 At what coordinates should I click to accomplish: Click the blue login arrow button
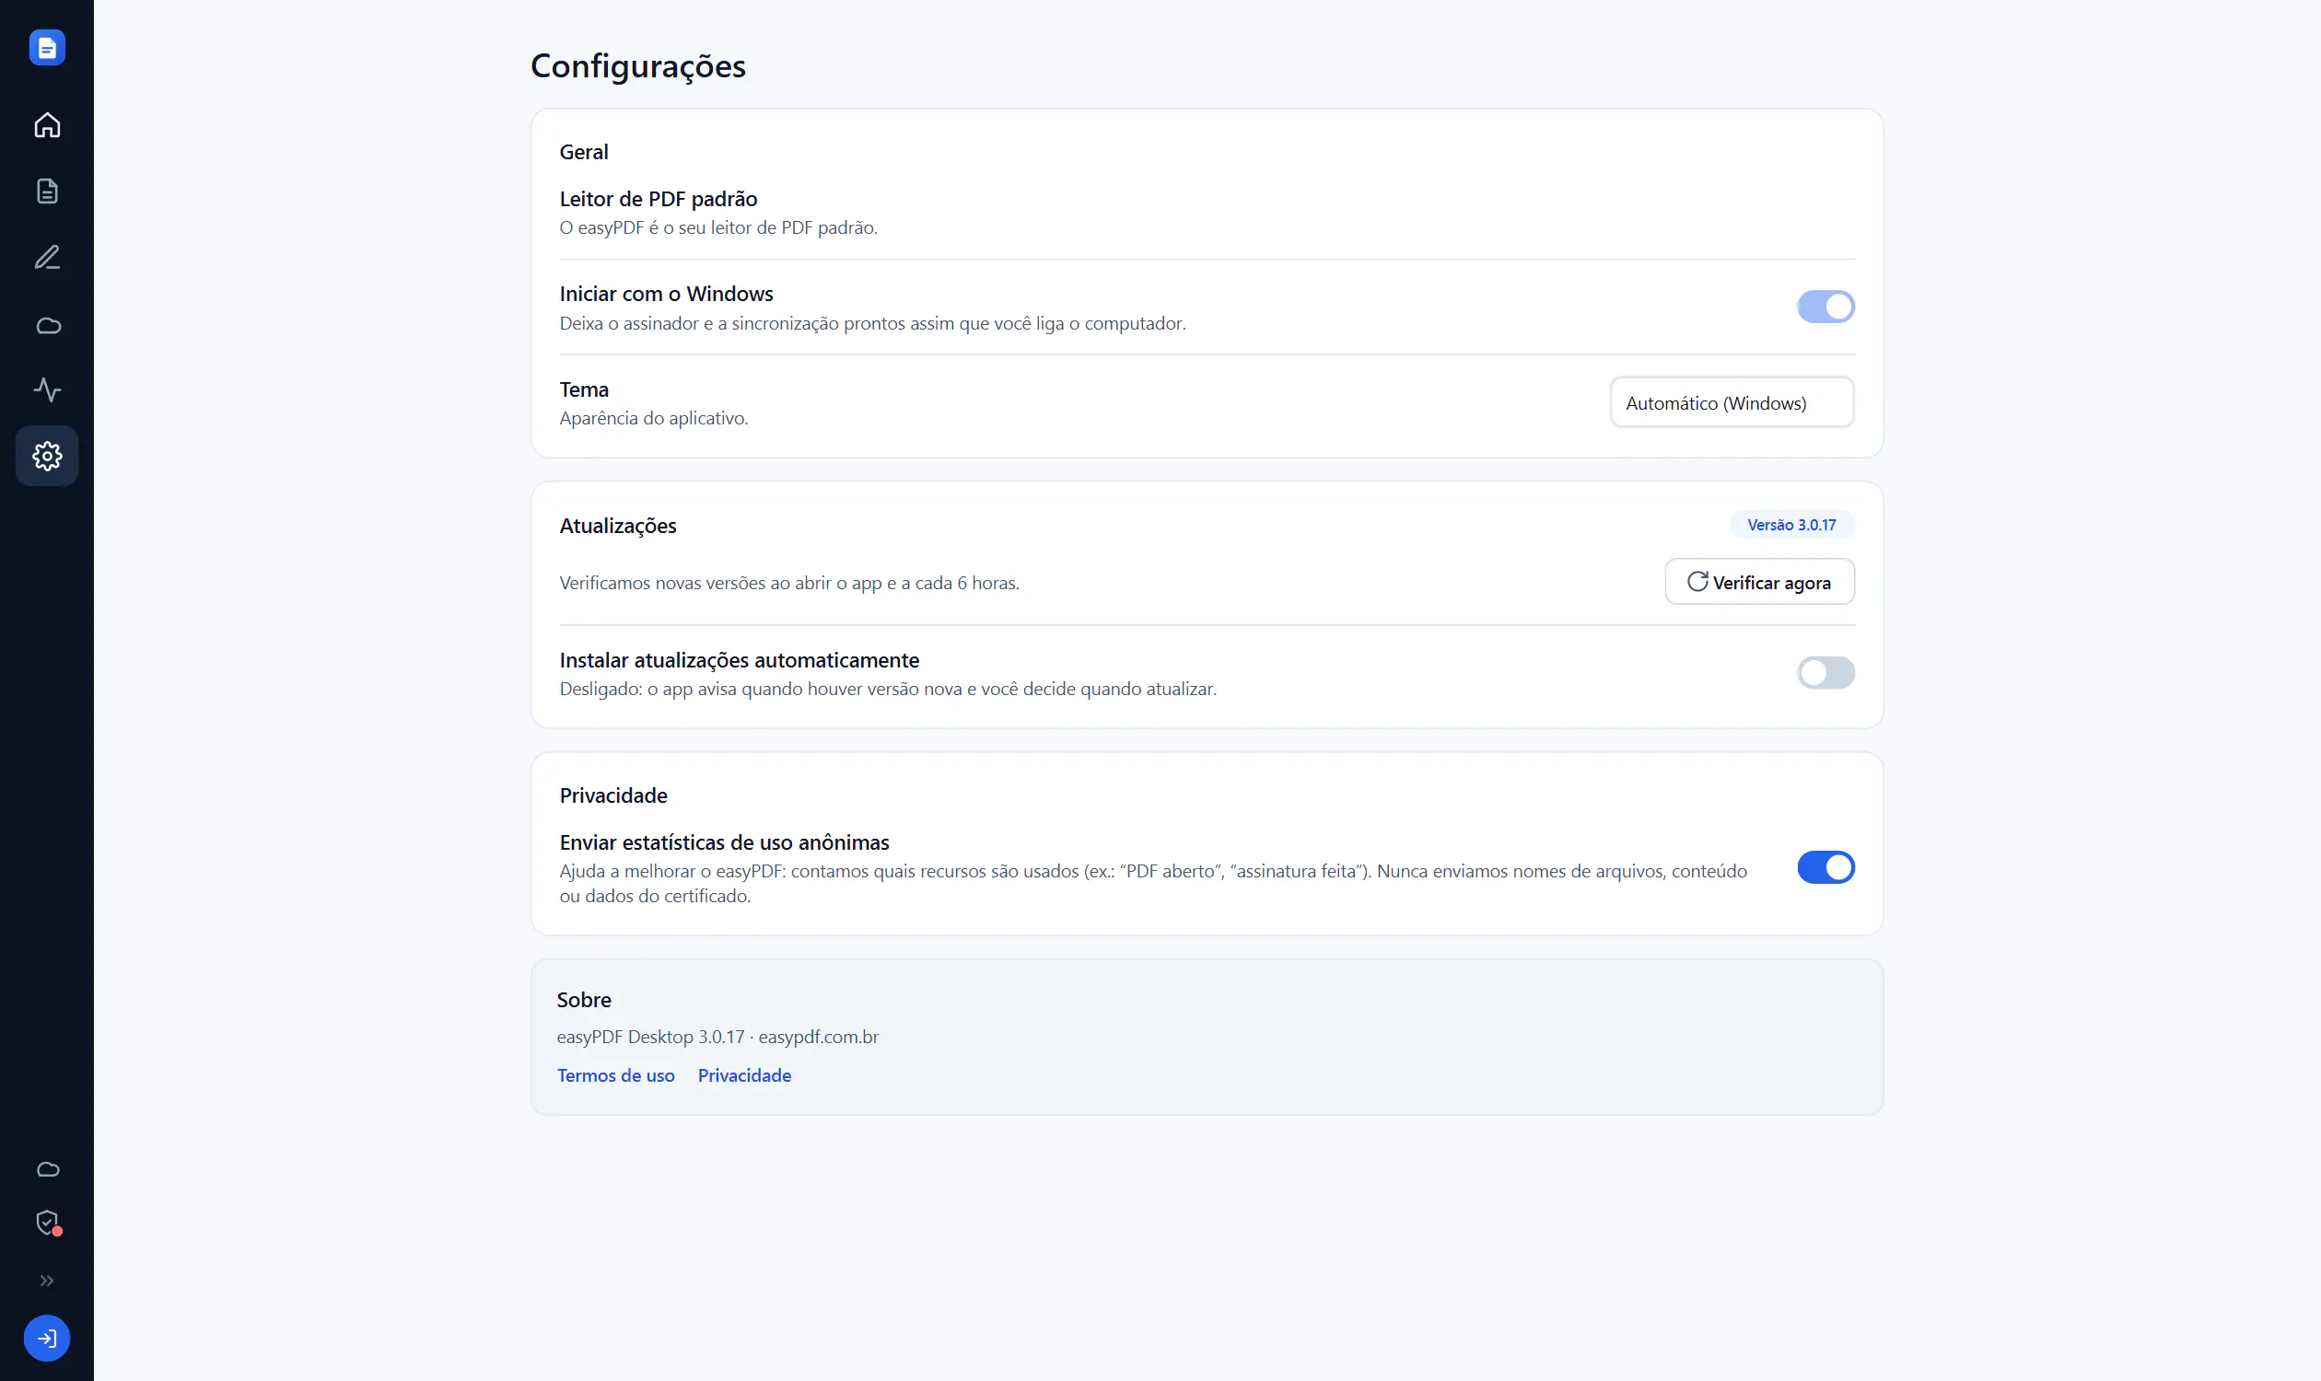coord(47,1339)
